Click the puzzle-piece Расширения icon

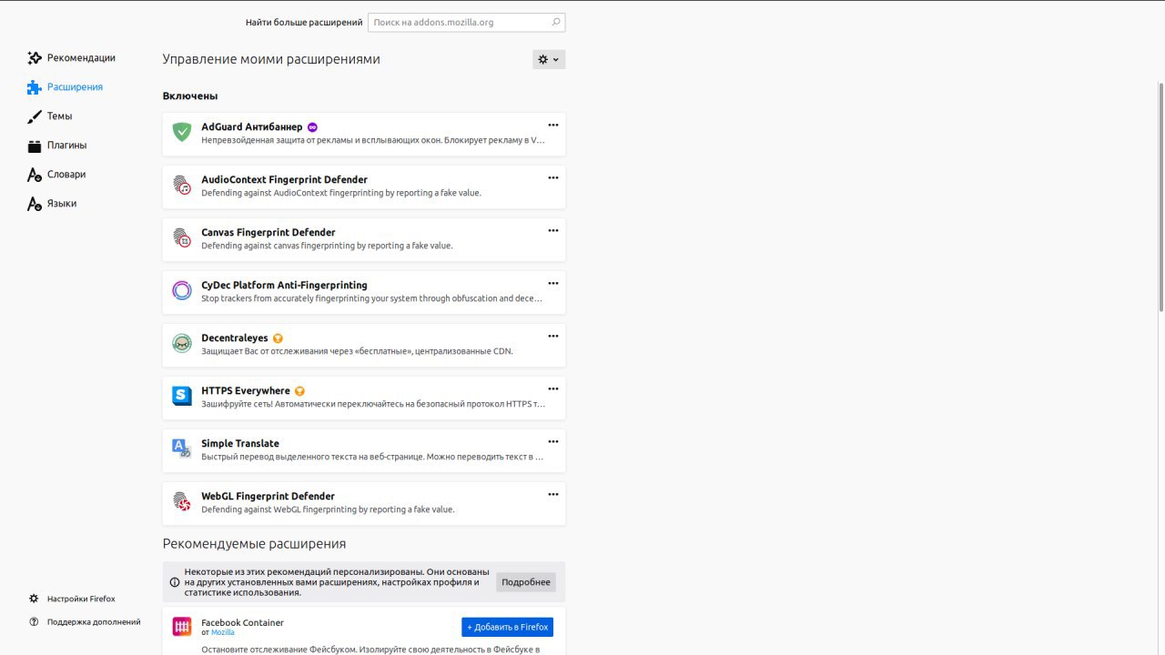(x=35, y=87)
